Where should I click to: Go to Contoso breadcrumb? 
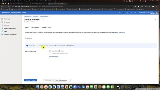pyautogui.click(x=35, y=16)
